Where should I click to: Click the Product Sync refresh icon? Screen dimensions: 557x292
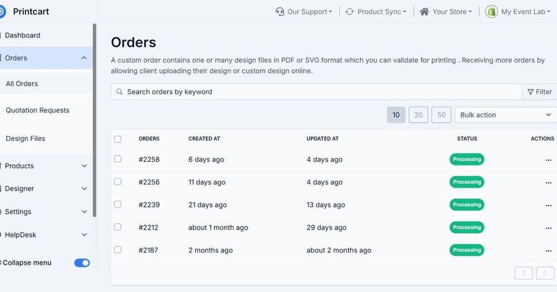pyautogui.click(x=350, y=12)
